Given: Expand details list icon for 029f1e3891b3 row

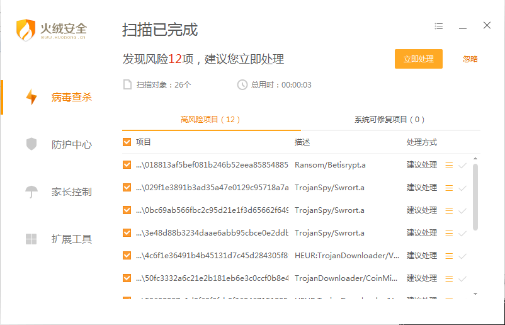Looking at the screenshot, I should click(x=449, y=188).
